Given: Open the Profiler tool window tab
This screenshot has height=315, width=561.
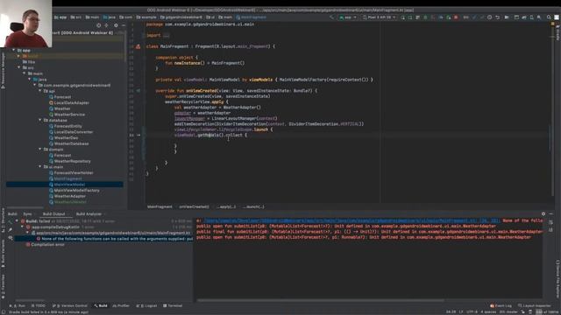Looking at the screenshot, I should (x=121, y=305).
